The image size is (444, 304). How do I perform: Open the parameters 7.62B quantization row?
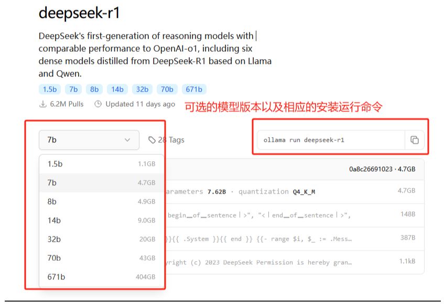coord(295,192)
